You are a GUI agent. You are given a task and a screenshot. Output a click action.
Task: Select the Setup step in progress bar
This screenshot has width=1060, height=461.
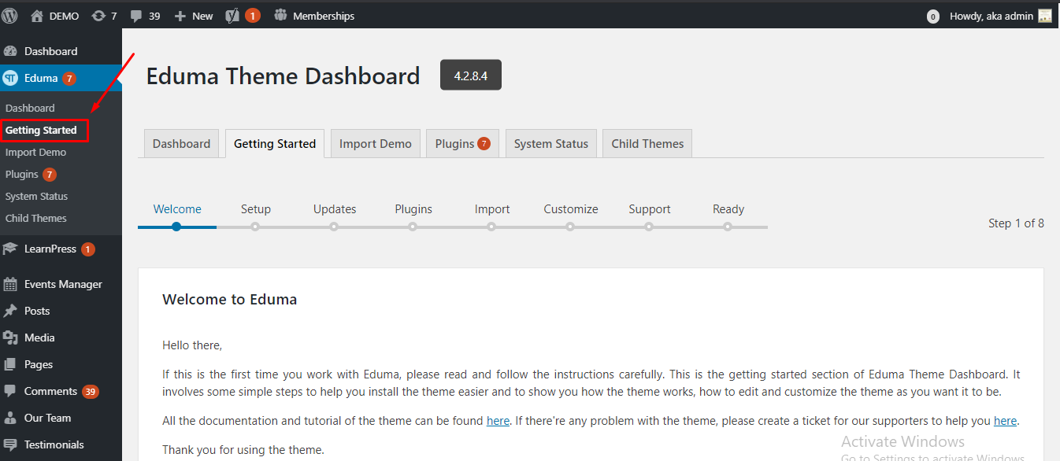click(x=256, y=209)
